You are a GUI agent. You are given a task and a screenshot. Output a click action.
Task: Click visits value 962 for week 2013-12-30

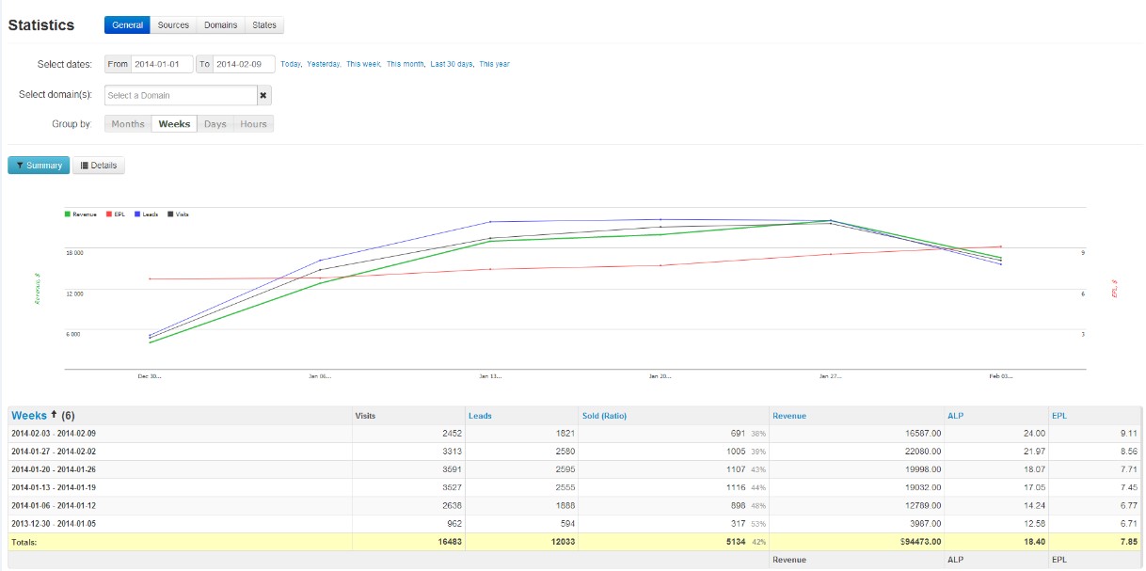pos(454,524)
